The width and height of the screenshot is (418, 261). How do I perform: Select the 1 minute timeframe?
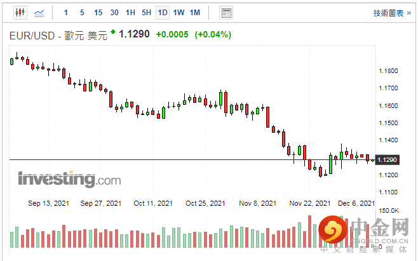tap(66, 13)
